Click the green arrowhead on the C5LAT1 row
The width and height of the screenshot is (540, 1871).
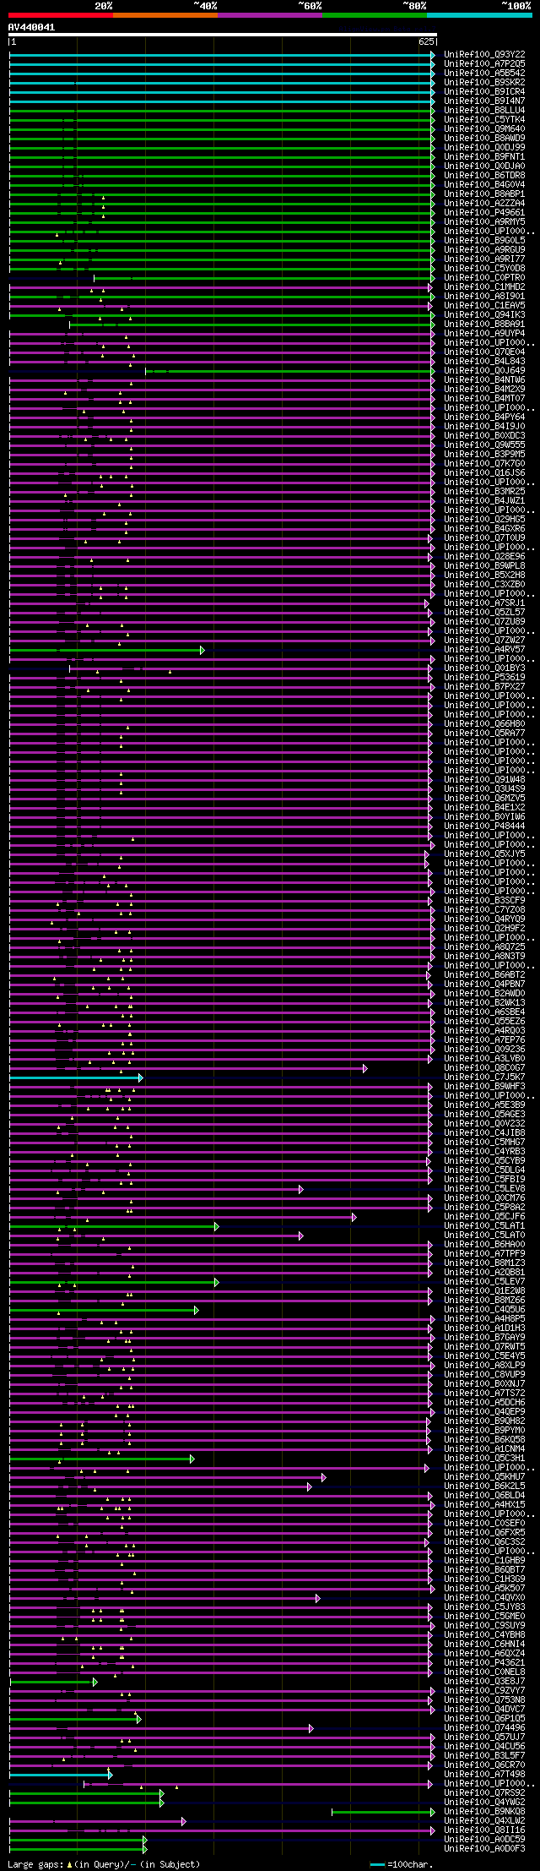(x=216, y=1226)
